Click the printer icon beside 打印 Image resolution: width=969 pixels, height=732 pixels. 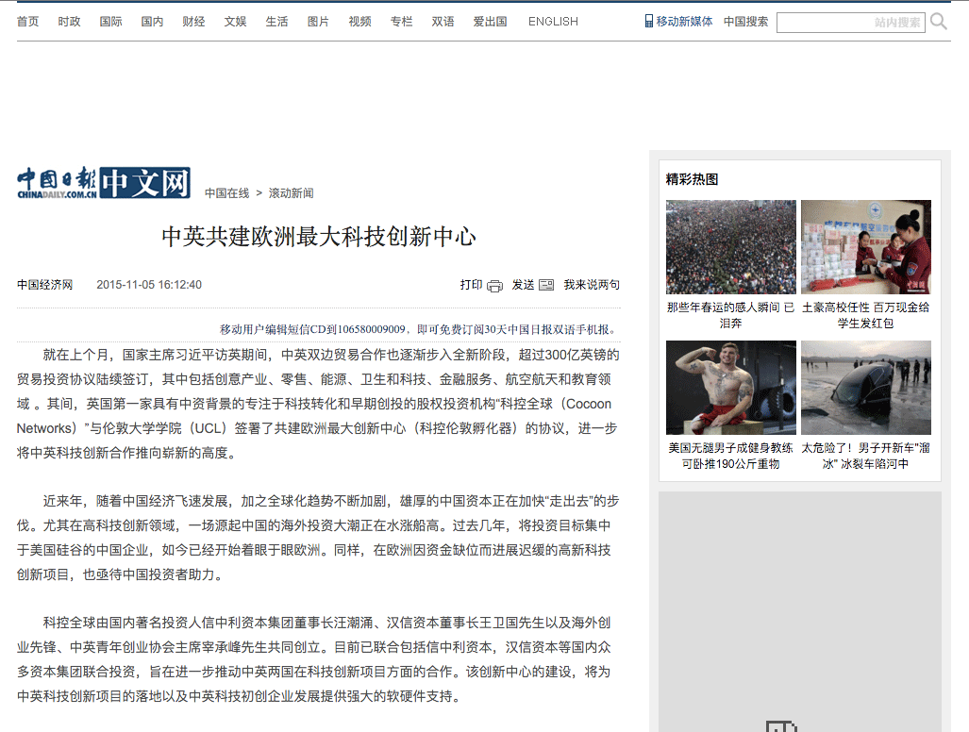coord(495,286)
